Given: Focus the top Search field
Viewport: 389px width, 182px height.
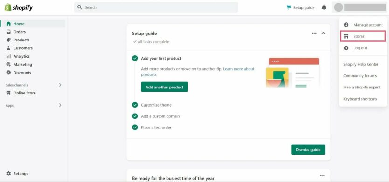Looking at the screenshot, I should (x=156, y=7).
